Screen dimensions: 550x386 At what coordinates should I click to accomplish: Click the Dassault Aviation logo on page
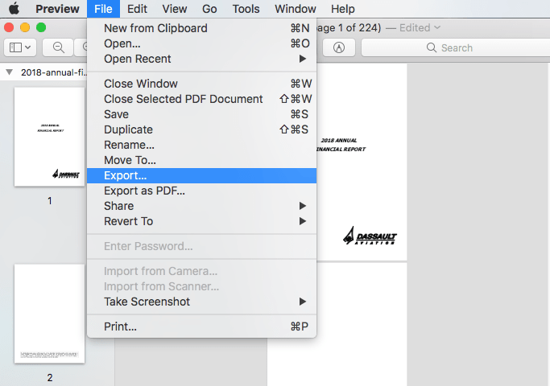(x=370, y=237)
